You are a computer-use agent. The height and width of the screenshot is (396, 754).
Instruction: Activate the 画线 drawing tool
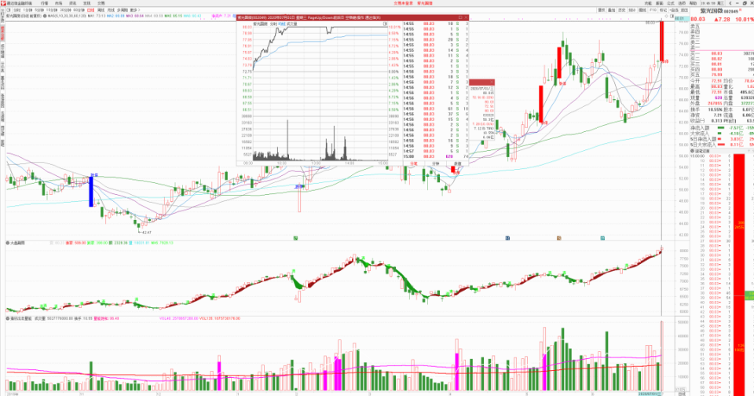click(642, 10)
